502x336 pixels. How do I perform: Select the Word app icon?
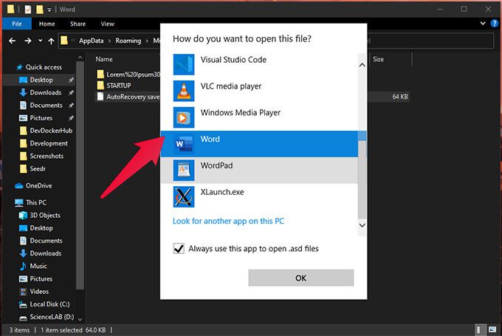click(183, 144)
